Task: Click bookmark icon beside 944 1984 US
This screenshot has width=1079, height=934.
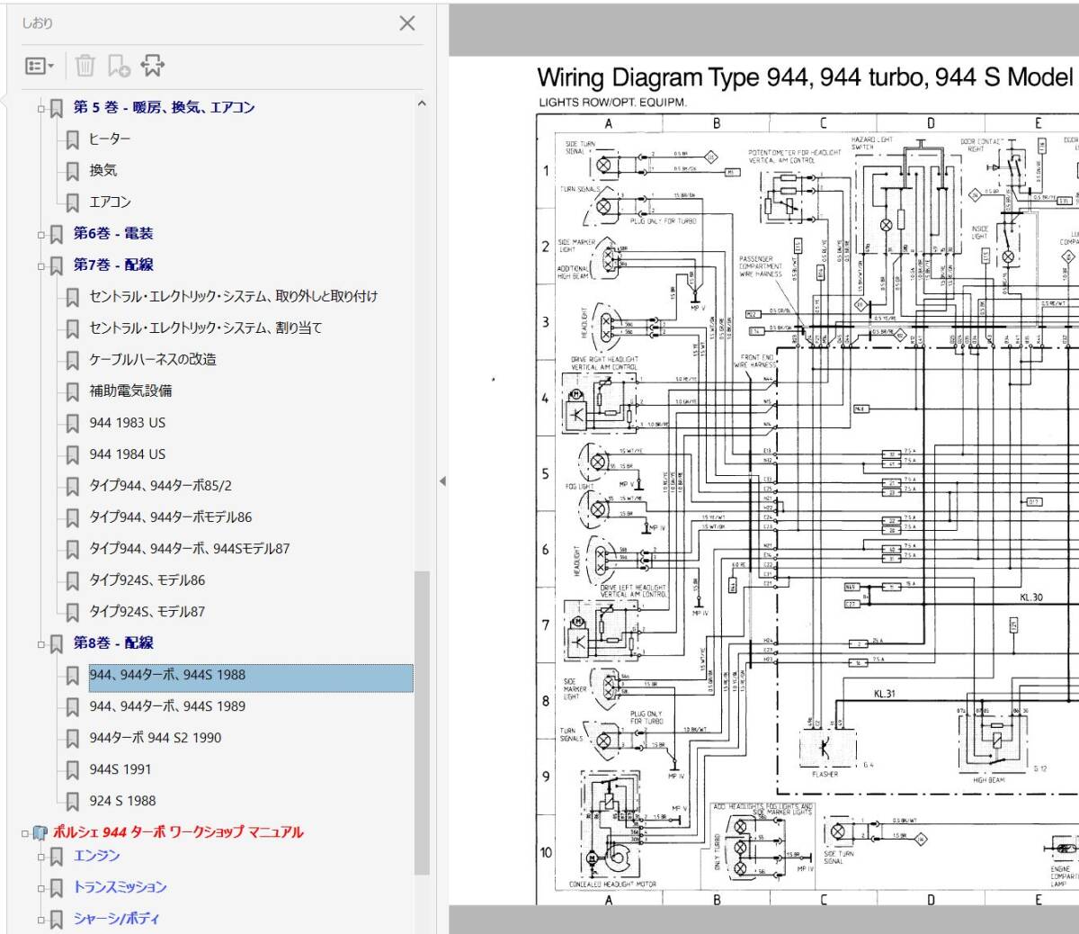Action: (73, 454)
